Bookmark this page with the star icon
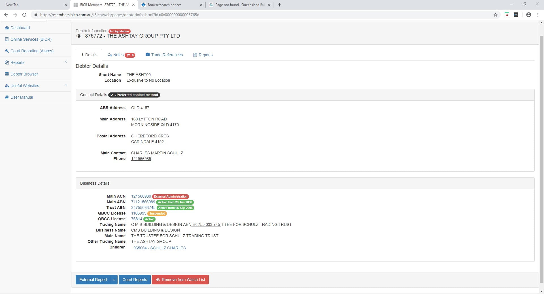 (x=496, y=15)
